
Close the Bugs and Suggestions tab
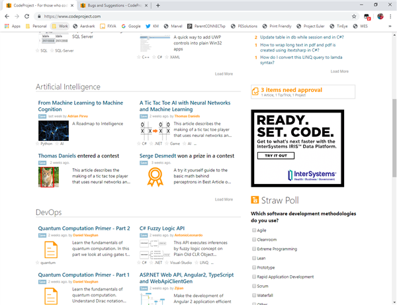[146, 5]
